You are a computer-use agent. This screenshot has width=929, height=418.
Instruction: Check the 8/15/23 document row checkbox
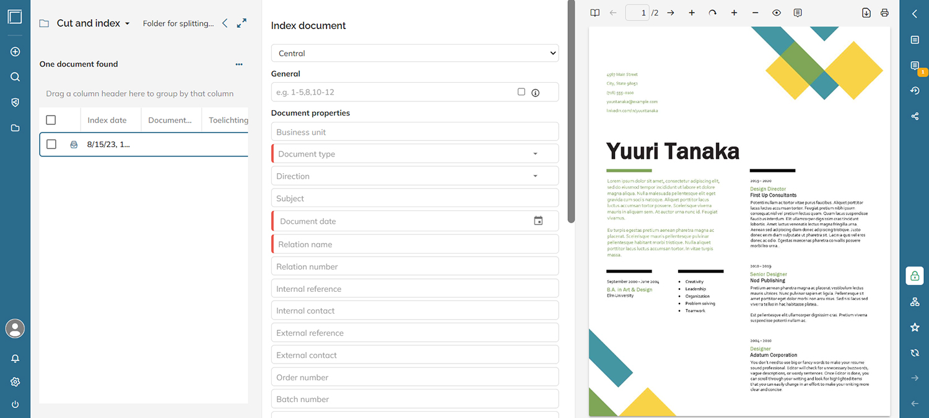(x=51, y=144)
